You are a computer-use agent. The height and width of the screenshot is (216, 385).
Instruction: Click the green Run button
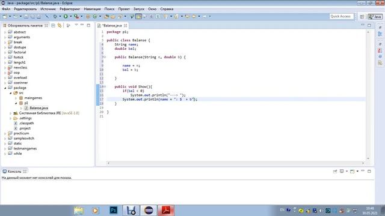coord(66,16)
